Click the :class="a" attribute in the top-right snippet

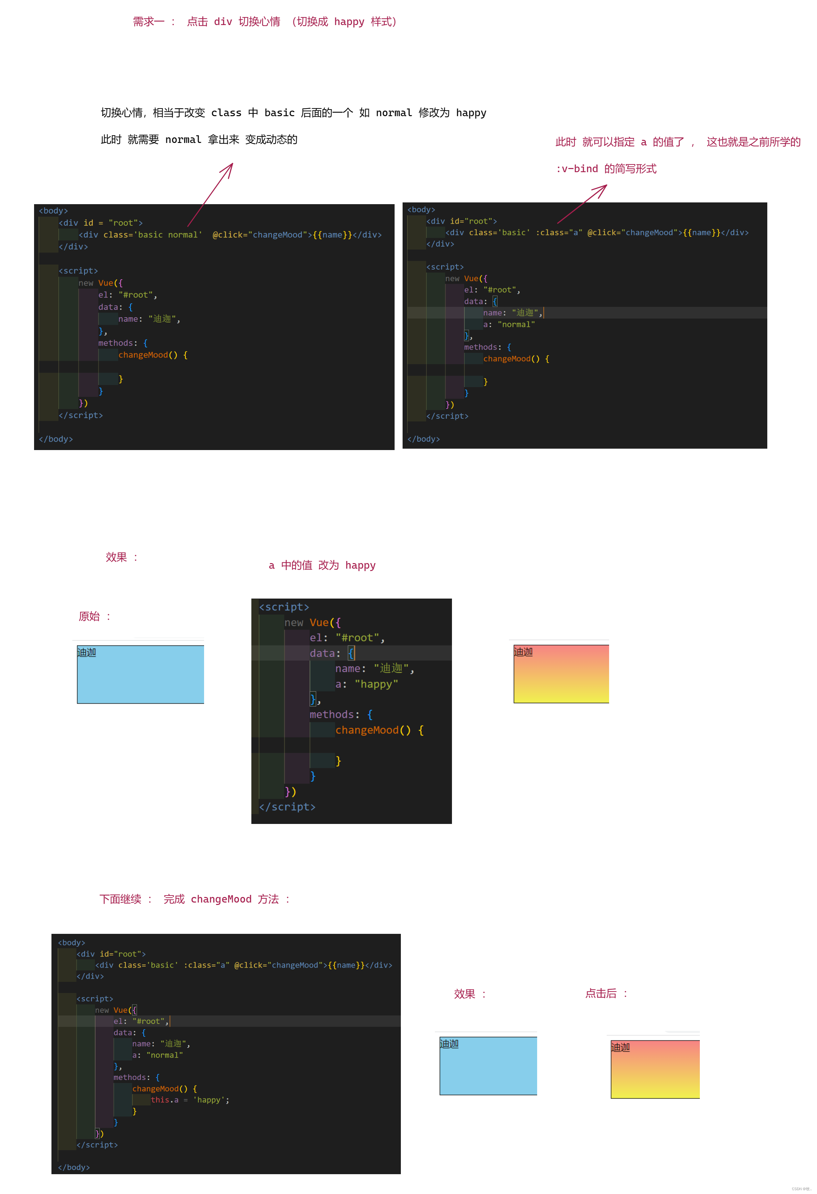point(559,233)
